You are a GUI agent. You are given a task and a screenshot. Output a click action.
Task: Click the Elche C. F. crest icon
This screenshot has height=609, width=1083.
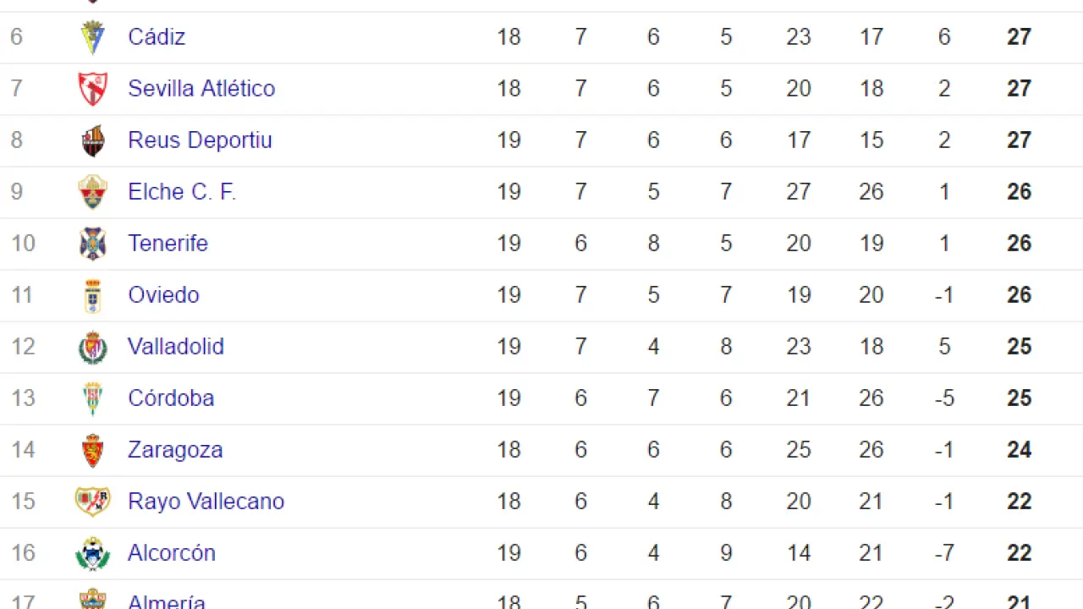tap(92, 192)
